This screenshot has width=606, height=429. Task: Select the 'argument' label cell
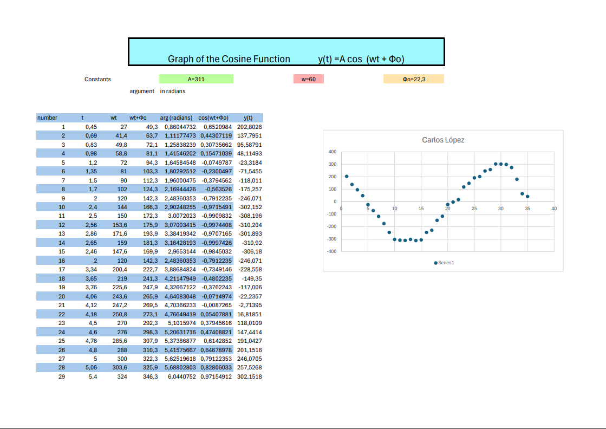(x=142, y=91)
